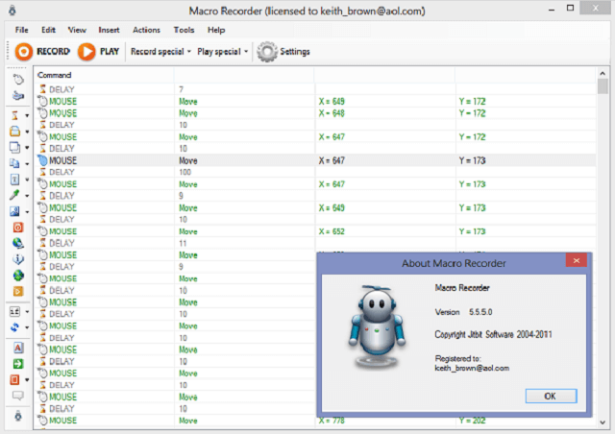Click keith_brown@aol.com in the About dialog
Screen dimensions: 615x434
pos(472,368)
